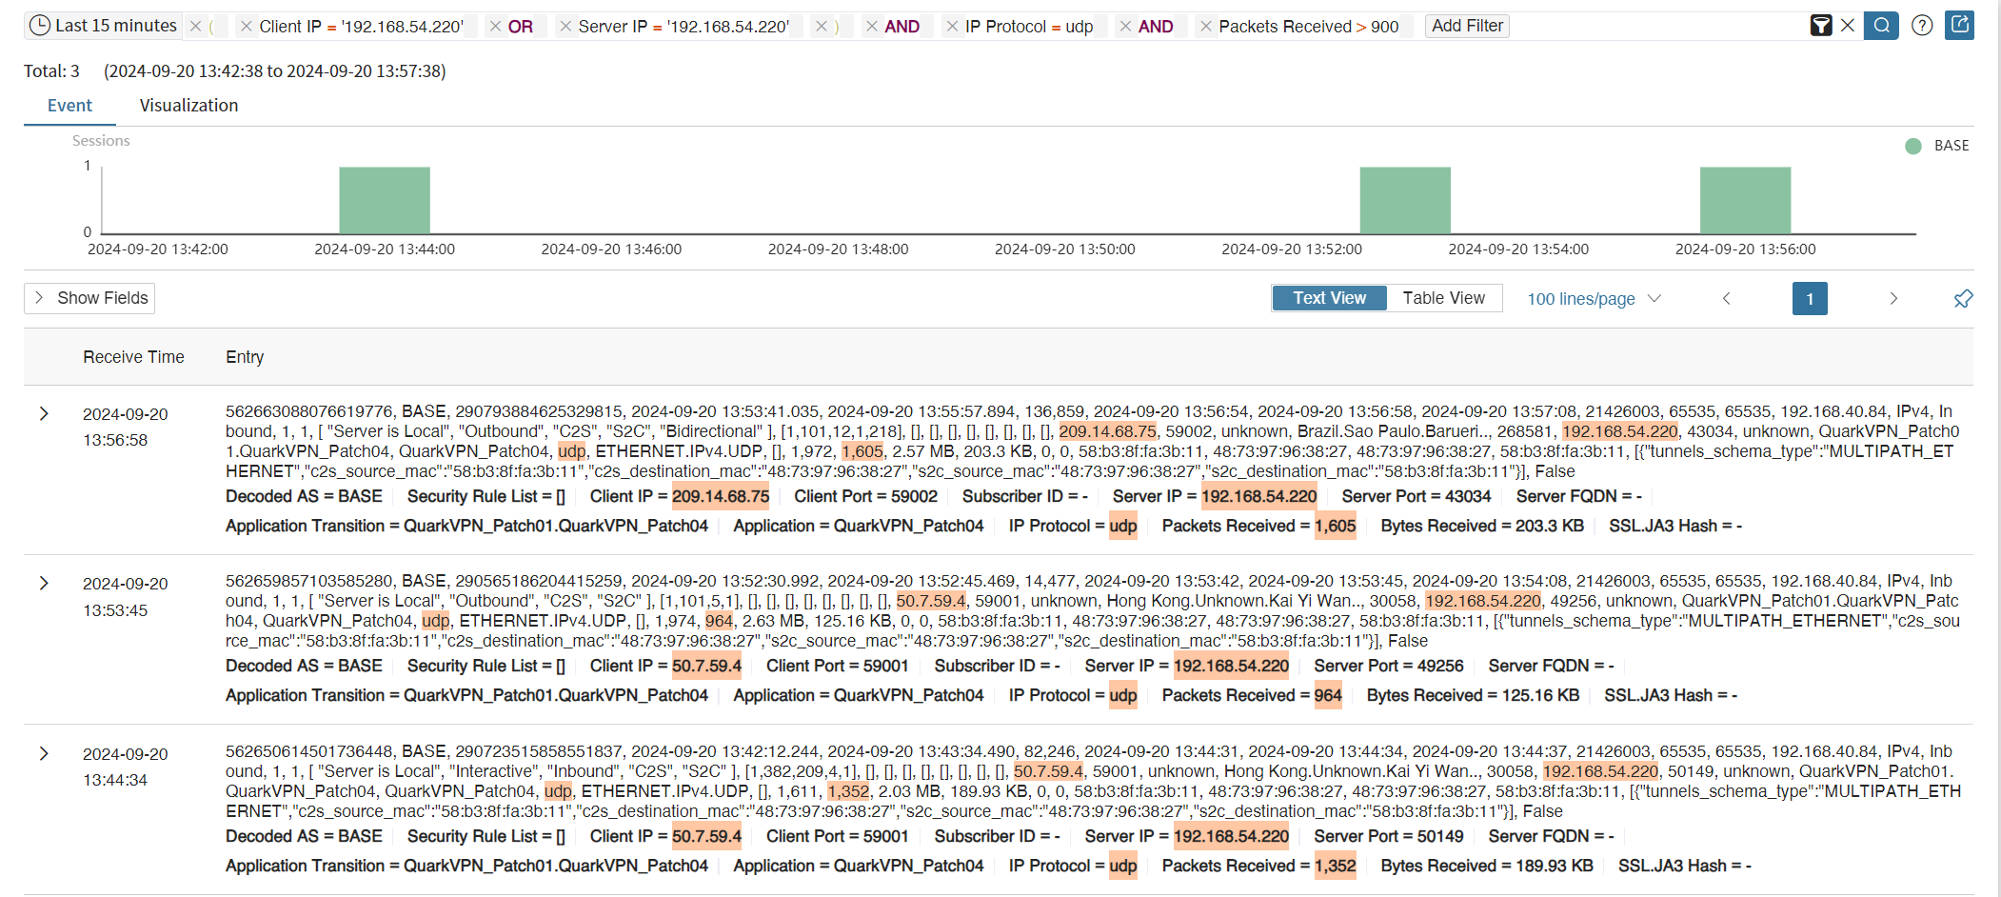Screen dimensions: 2001x897
Task: Click the Add Filter button
Action: pyautogui.click(x=1467, y=26)
